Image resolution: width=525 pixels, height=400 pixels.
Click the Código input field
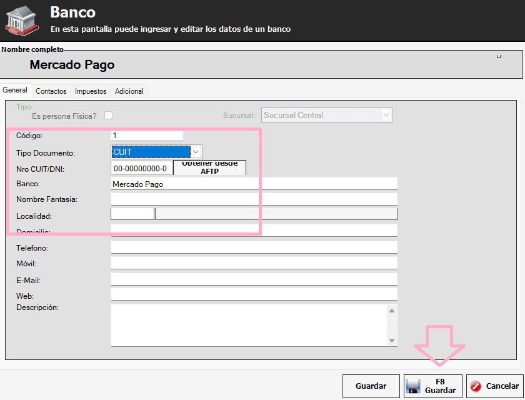[147, 136]
